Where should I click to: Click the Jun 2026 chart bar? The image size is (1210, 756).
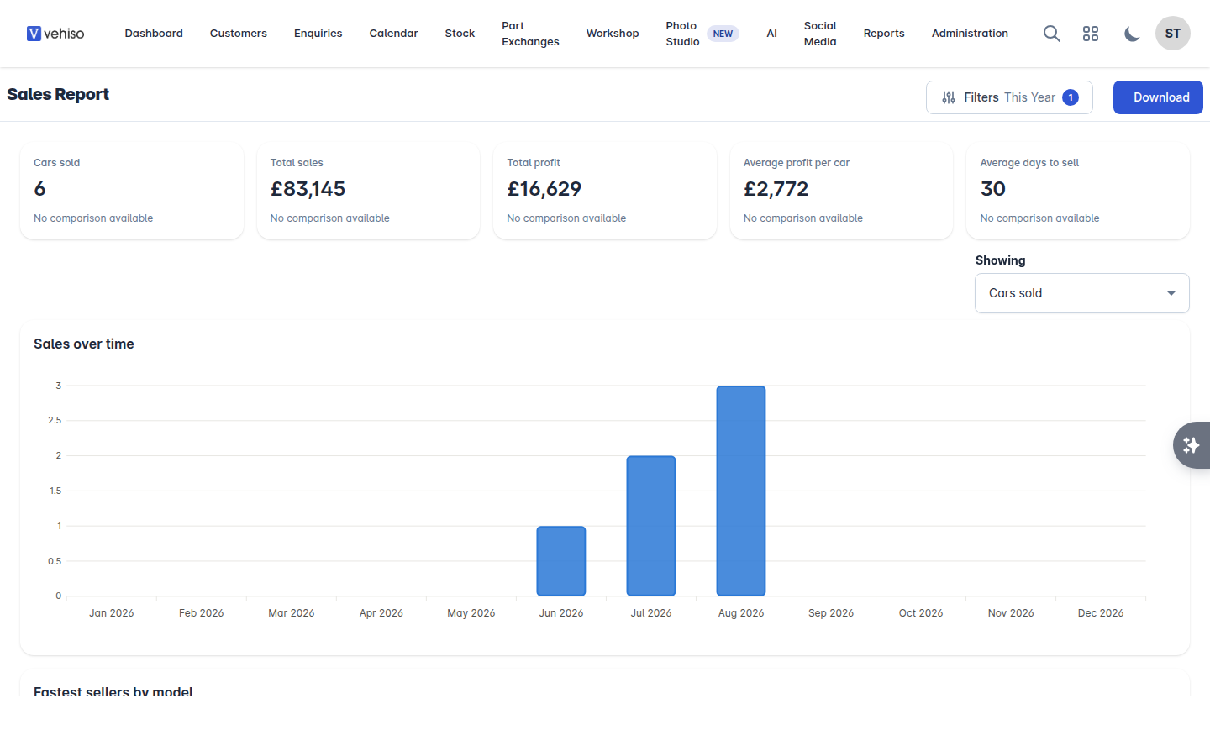point(561,561)
